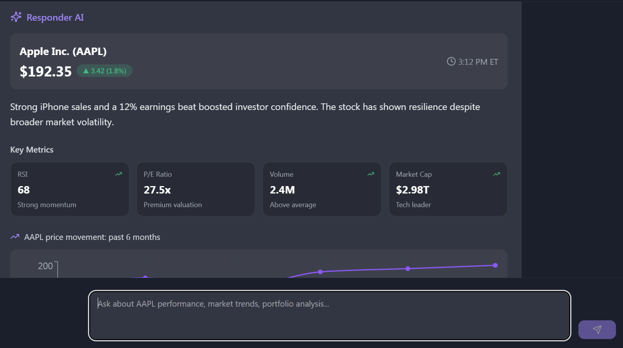623x348 pixels.
Task: Click the Premium valuation caption
Action: 173,205
